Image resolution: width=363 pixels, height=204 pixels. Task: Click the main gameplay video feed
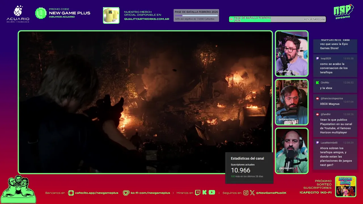(145, 102)
